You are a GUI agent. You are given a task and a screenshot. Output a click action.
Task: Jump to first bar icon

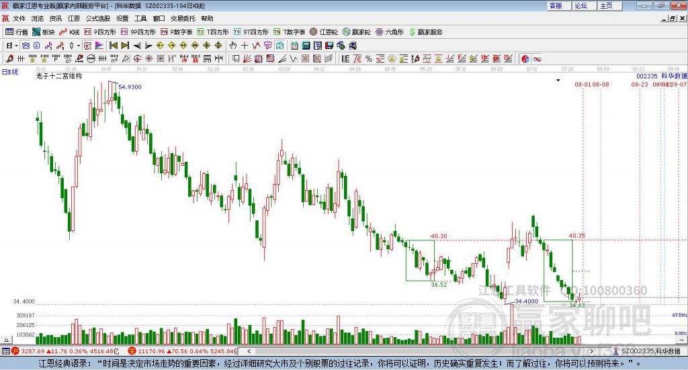113,46
